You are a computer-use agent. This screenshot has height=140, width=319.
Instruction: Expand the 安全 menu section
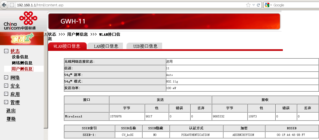click(6, 86)
